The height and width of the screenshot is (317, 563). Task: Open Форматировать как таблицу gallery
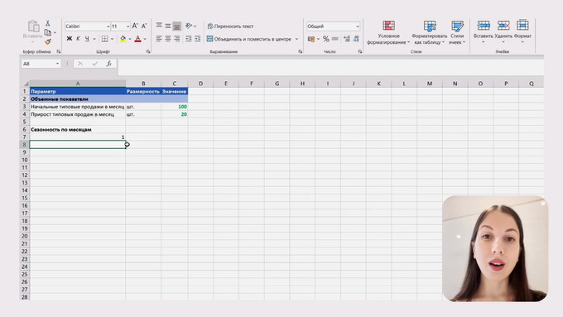pyautogui.click(x=430, y=32)
